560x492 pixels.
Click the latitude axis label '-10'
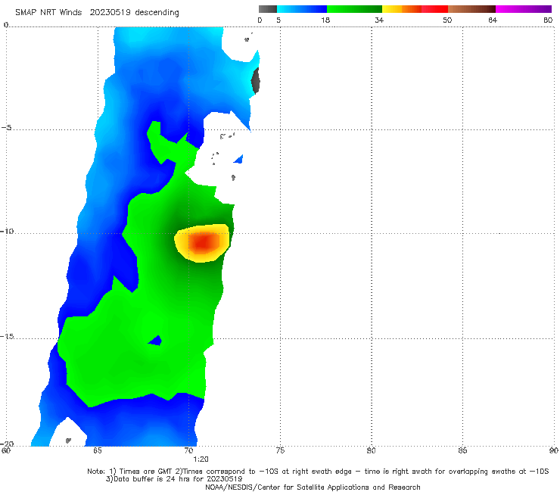7,231
